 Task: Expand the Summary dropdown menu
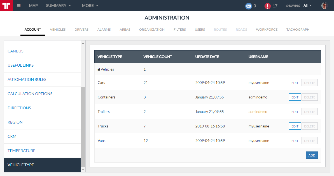(58, 6)
